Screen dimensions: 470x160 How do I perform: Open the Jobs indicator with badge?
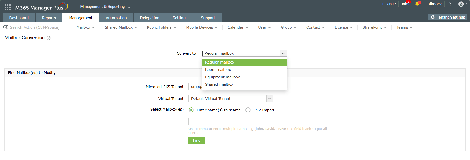click(x=405, y=4)
